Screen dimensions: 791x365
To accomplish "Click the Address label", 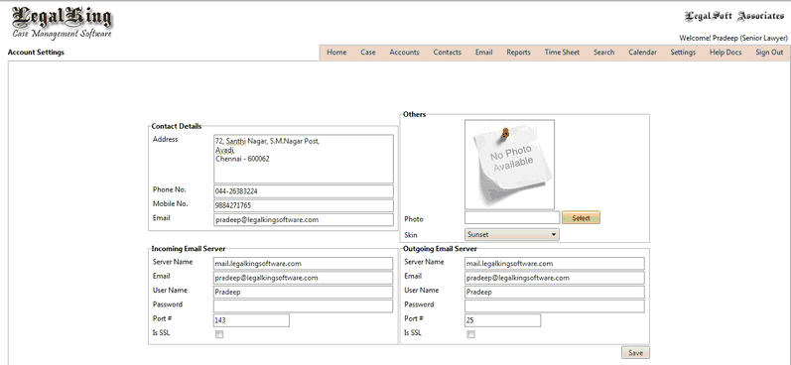I will pyautogui.click(x=165, y=140).
